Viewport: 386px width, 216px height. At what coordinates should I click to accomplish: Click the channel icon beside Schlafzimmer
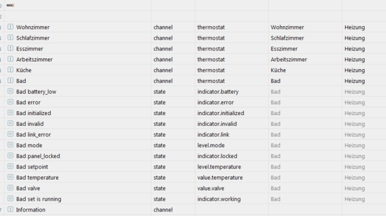pyautogui.click(x=10, y=37)
